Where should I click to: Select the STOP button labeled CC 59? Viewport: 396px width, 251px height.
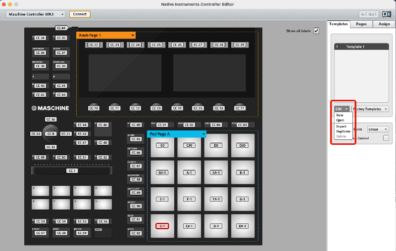coord(82,232)
